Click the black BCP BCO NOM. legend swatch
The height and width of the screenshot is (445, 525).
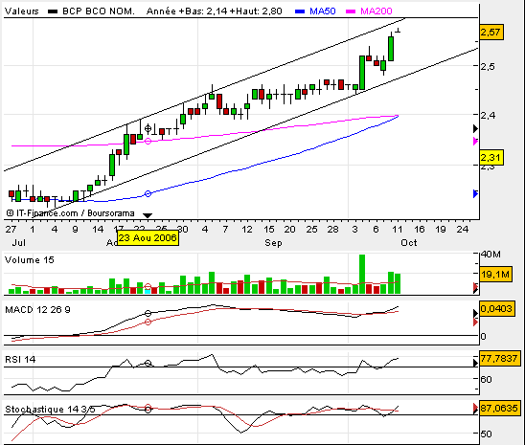point(53,11)
